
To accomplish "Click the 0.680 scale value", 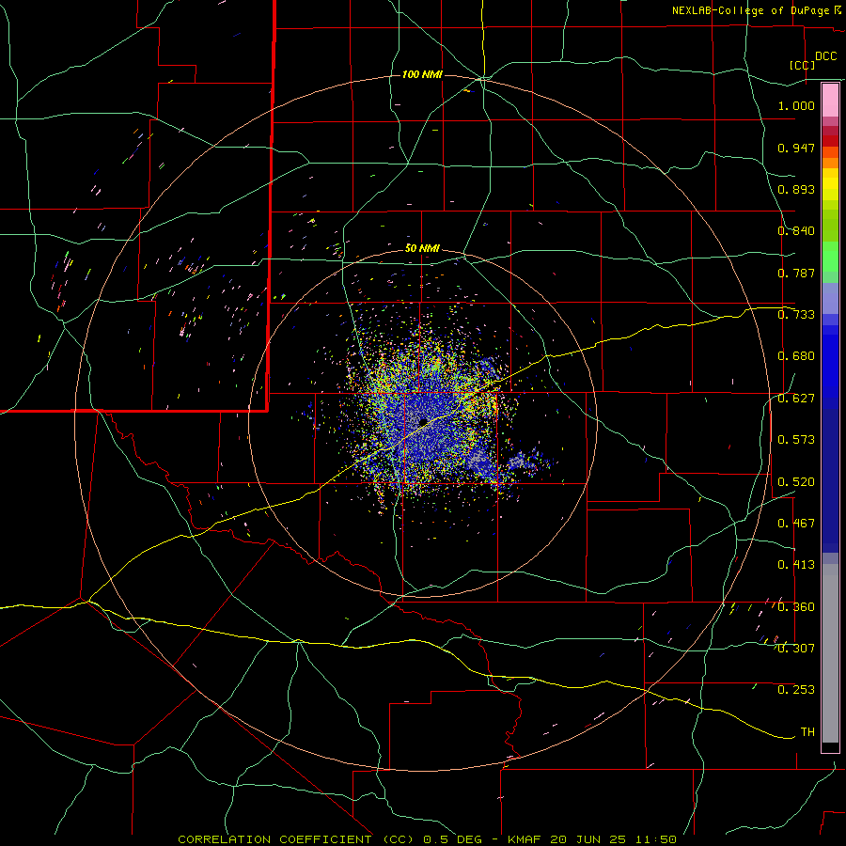I will coord(796,356).
